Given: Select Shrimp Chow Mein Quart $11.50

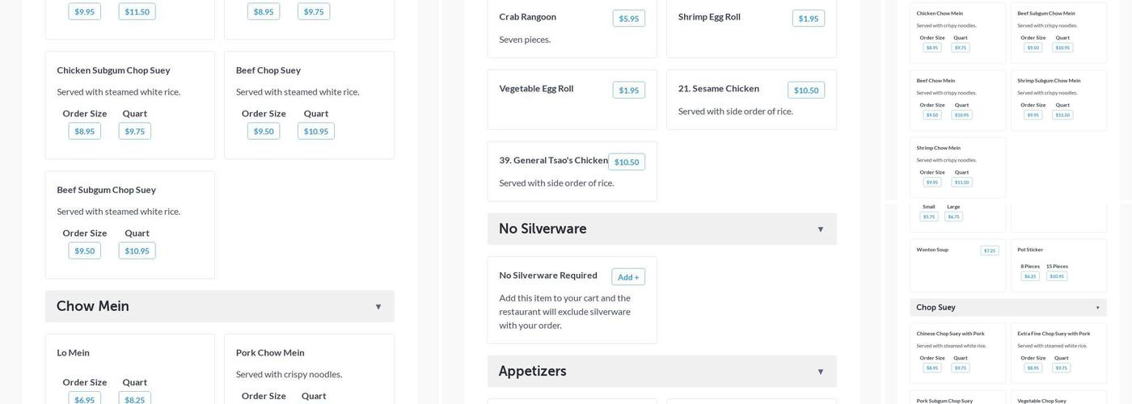Looking at the screenshot, I should point(961,182).
